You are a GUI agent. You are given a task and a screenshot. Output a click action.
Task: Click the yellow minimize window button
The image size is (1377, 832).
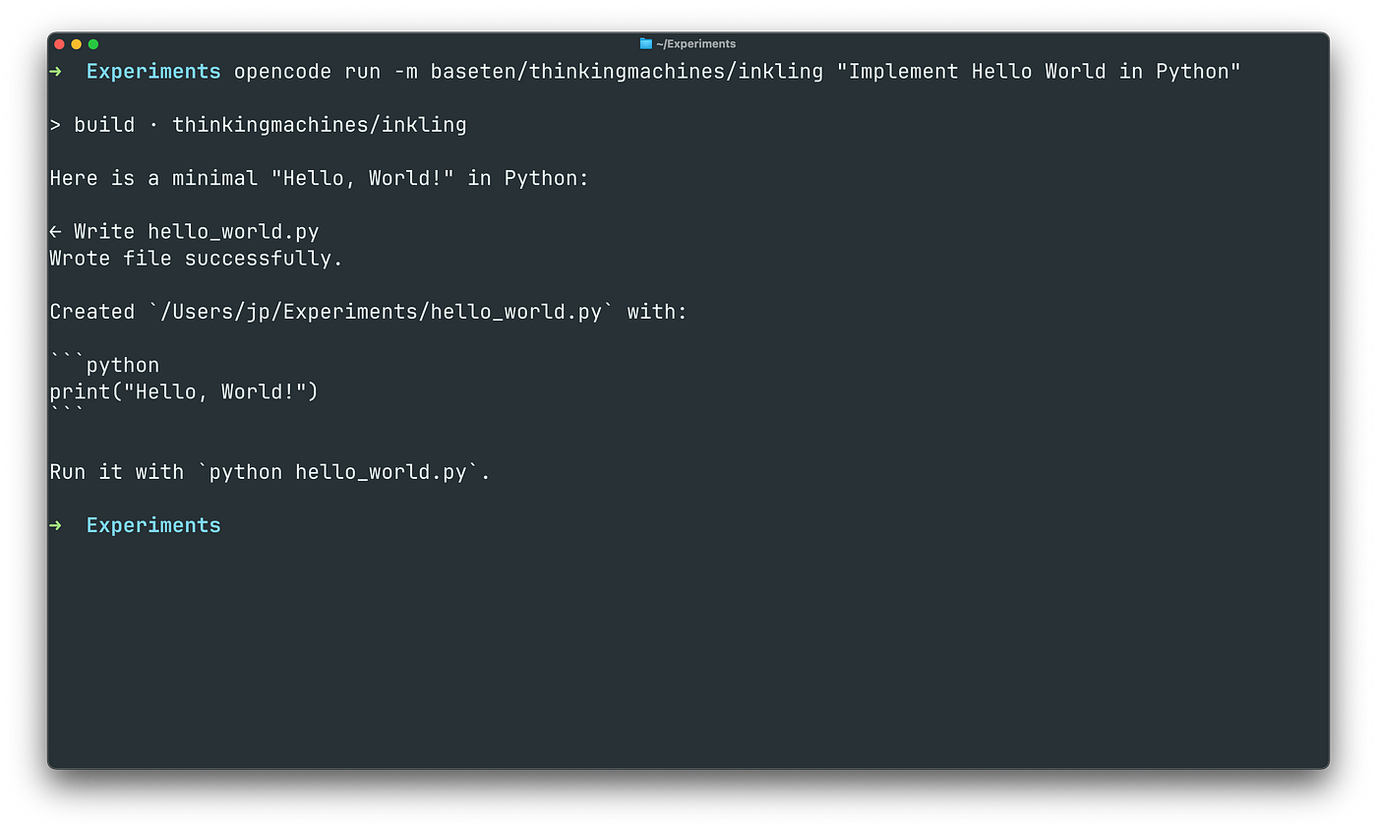(x=77, y=44)
